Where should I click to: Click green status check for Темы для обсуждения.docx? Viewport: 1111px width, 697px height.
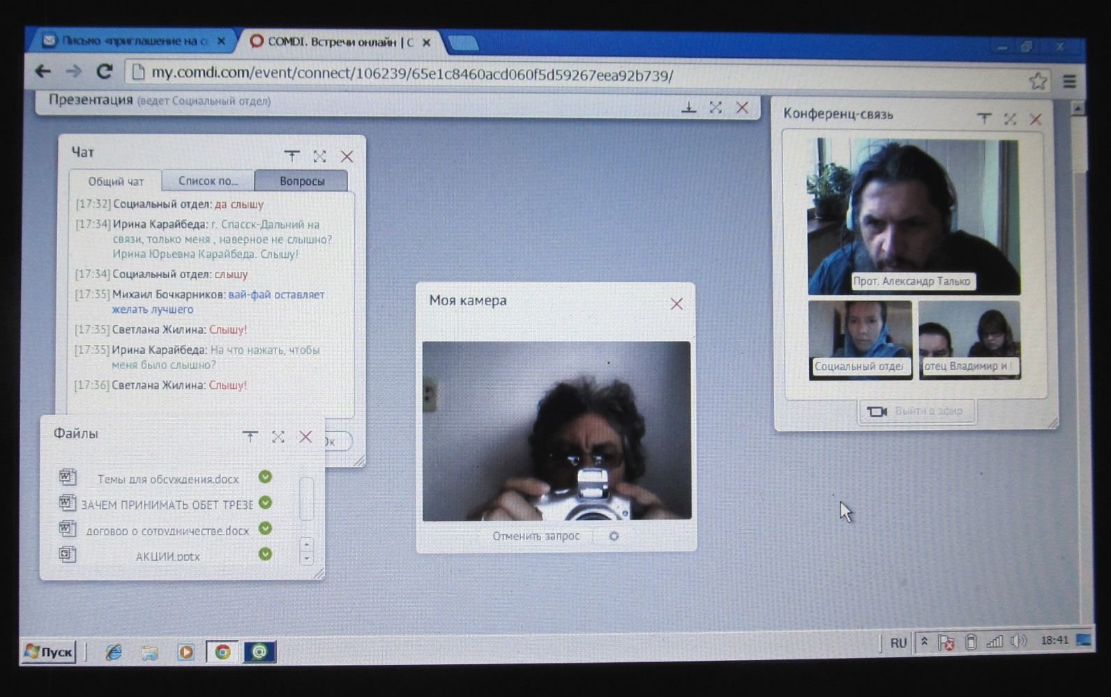pos(265,477)
